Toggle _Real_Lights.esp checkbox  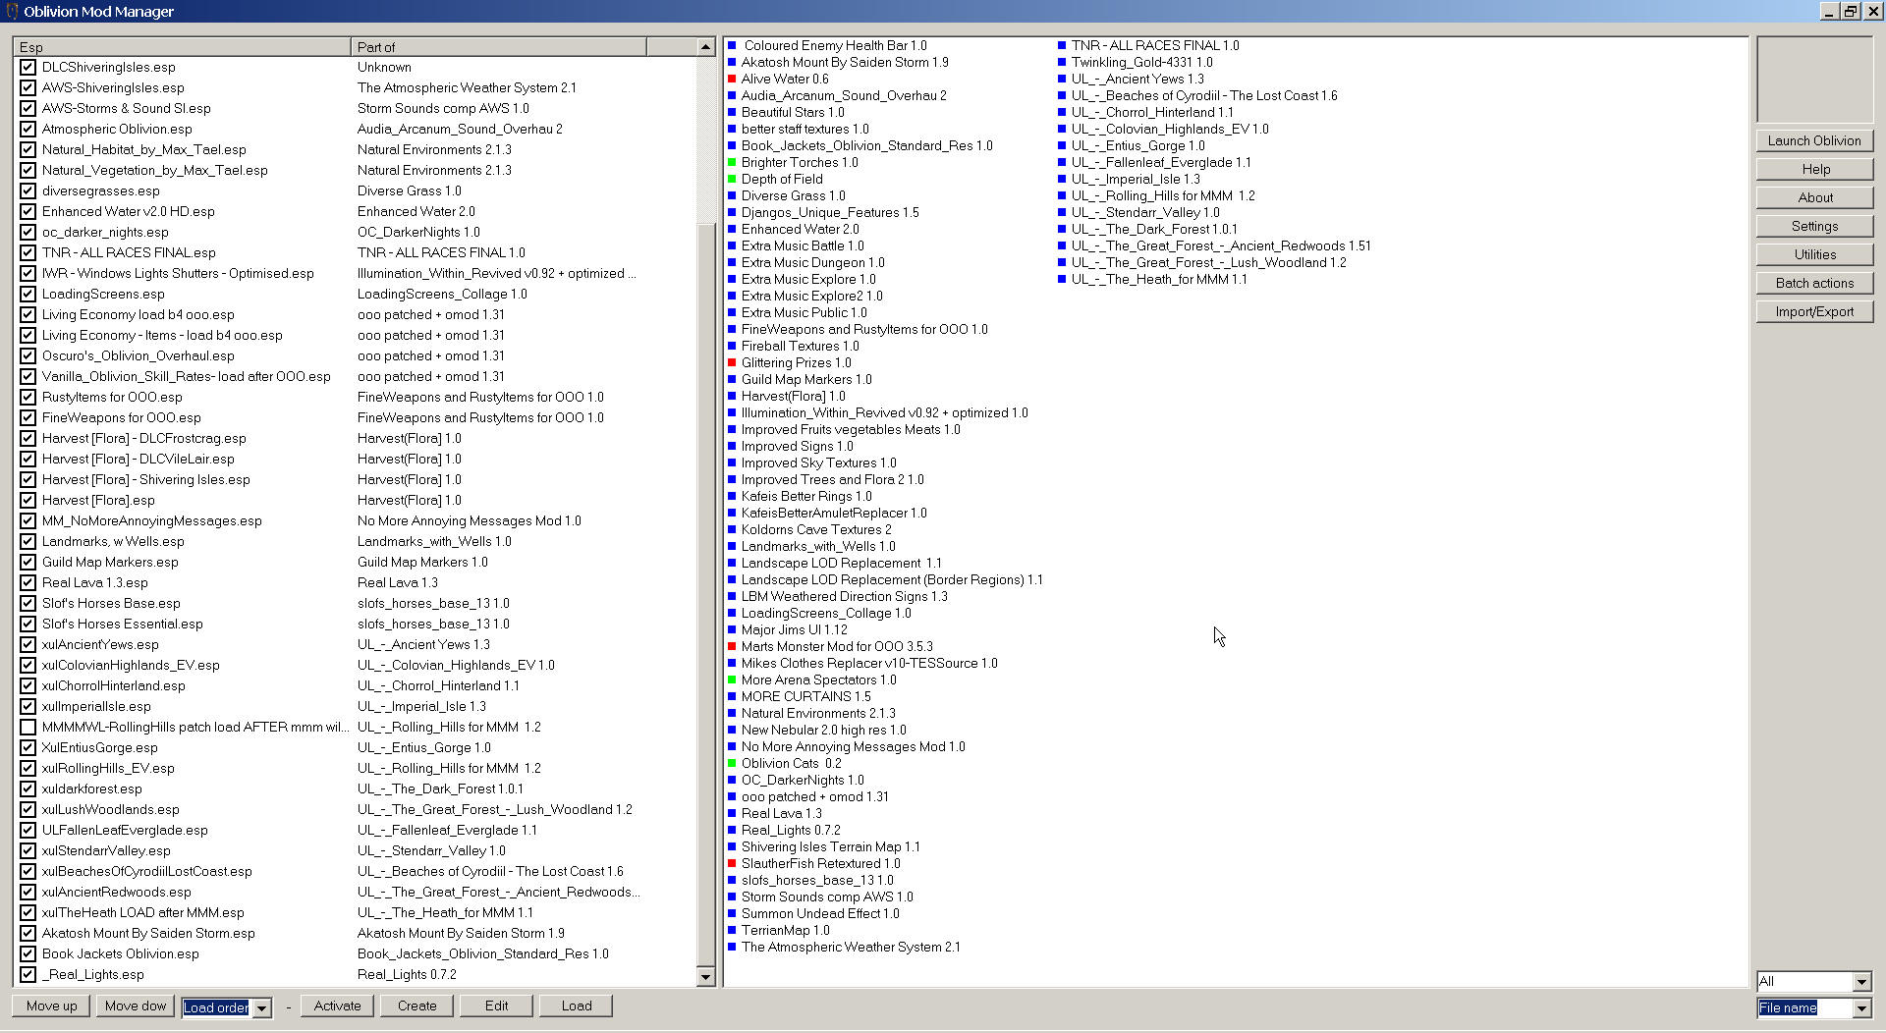point(28,974)
